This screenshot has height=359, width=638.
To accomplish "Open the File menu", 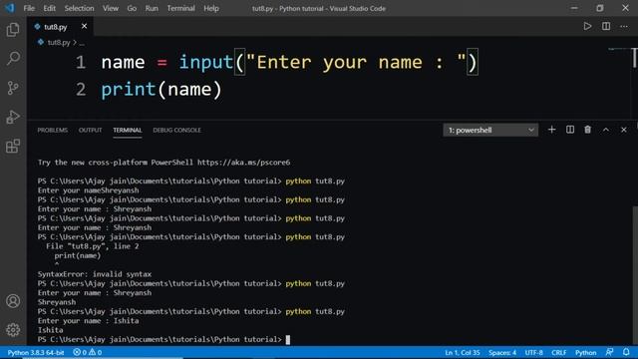I will click(x=29, y=8).
